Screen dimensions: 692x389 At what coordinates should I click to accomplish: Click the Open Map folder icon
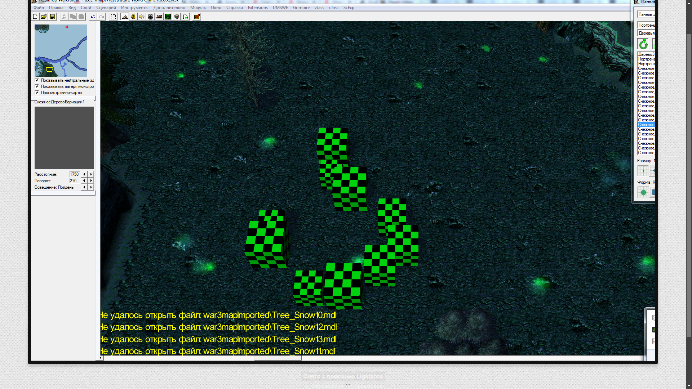[x=44, y=17]
